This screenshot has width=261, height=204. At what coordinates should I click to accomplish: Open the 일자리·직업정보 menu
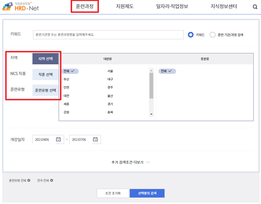pyautogui.click(x=172, y=6)
